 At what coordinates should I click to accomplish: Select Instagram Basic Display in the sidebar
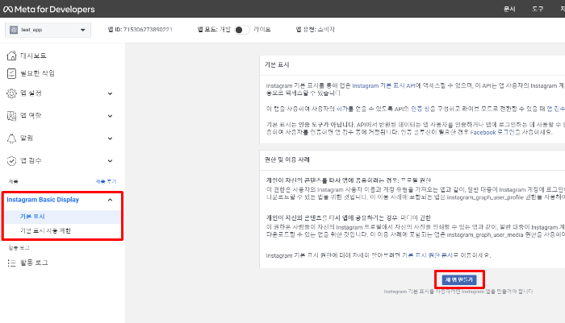coord(43,200)
